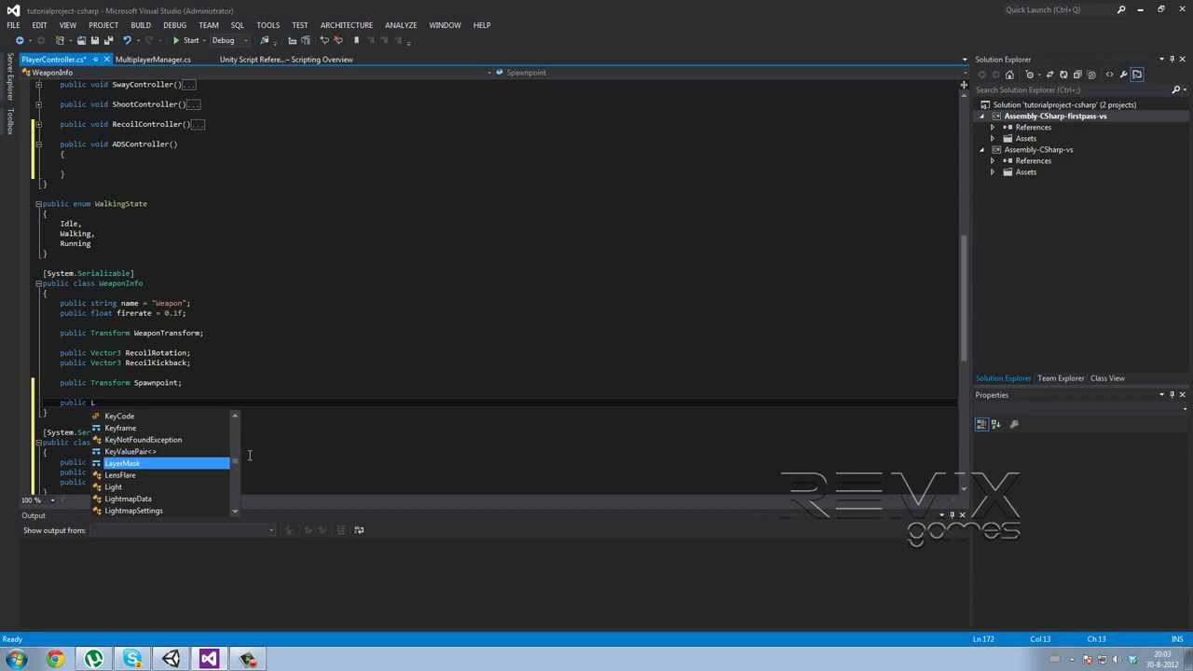The image size is (1193, 671).
Task: Select LayerMask in the IntelliSense list
Action: (x=160, y=463)
